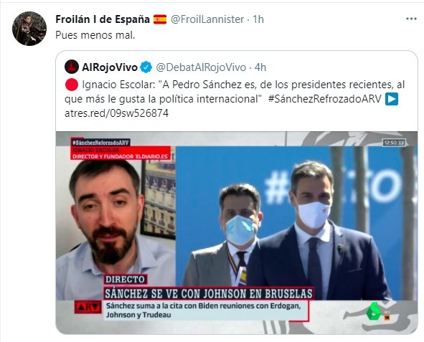Open the three-dot more options menu
This screenshot has width=424, height=342.
coord(411,19)
